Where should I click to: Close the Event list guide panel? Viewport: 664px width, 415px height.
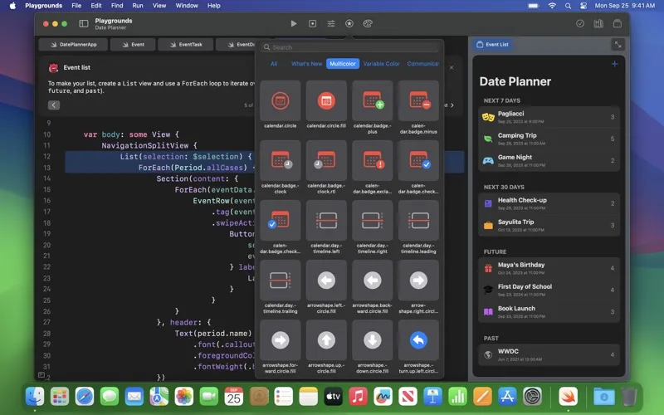click(x=452, y=67)
